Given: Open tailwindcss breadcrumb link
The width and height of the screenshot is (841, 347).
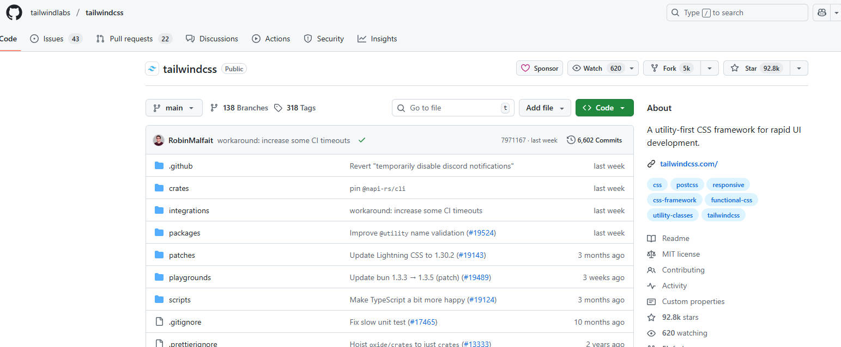Looking at the screenshot, I should pos(104,13).
